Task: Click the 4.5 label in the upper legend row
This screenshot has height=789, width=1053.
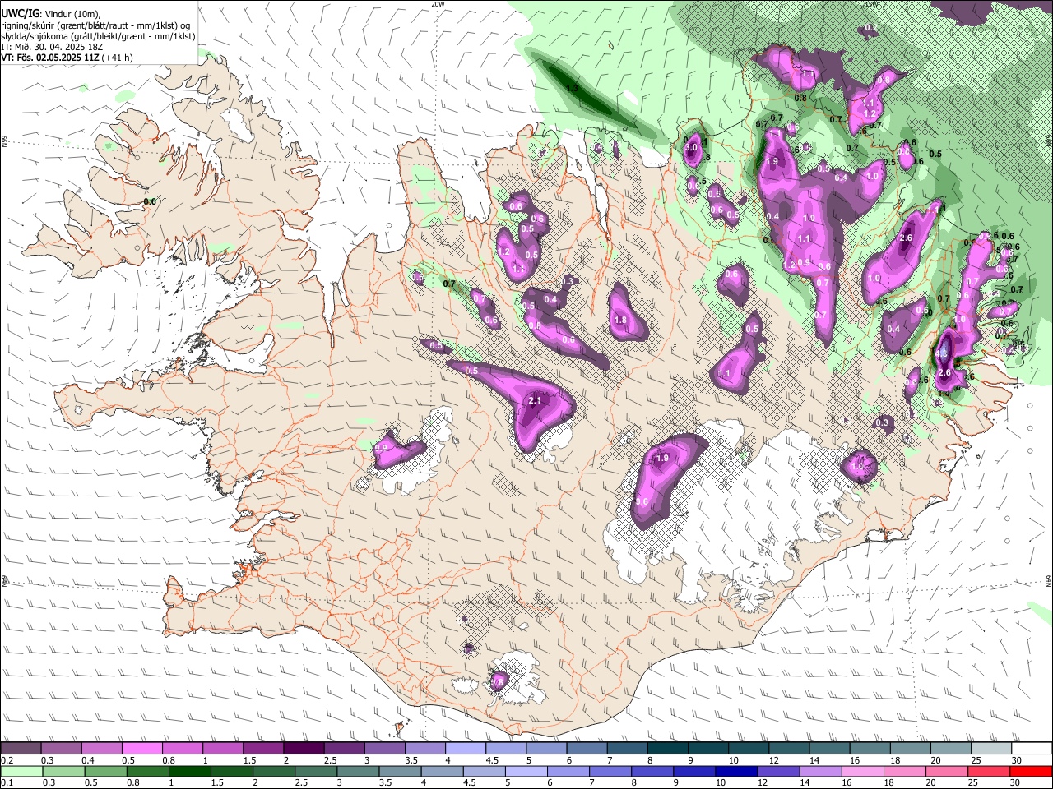Action: [492, 760]
